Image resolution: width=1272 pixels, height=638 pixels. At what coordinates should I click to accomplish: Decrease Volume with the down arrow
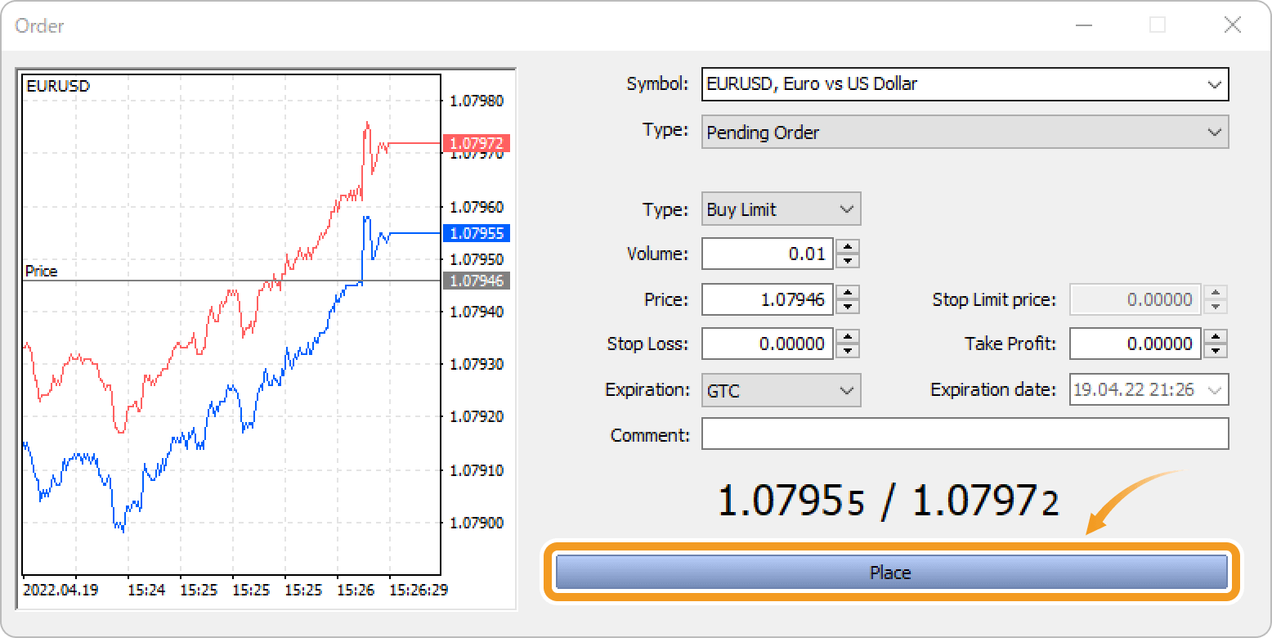[849, 261]
